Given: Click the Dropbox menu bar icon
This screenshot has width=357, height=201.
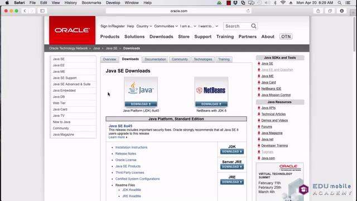Looking at the screenshot, I should (x=235, y=3).
